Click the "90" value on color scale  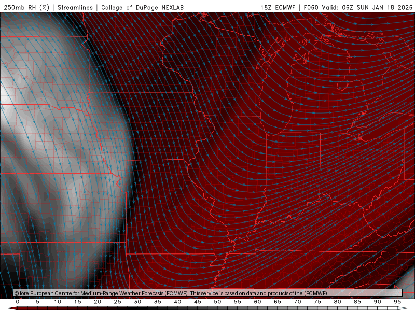click(378, 302)
